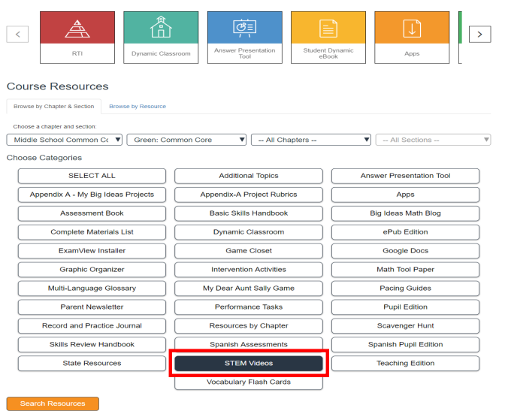Select Appendix A - My Big Ideas Projects
This screenshot has width=505, height=417.
[92, 195]
